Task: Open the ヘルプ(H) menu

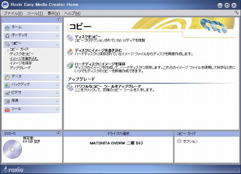Action: coord(72,14)
